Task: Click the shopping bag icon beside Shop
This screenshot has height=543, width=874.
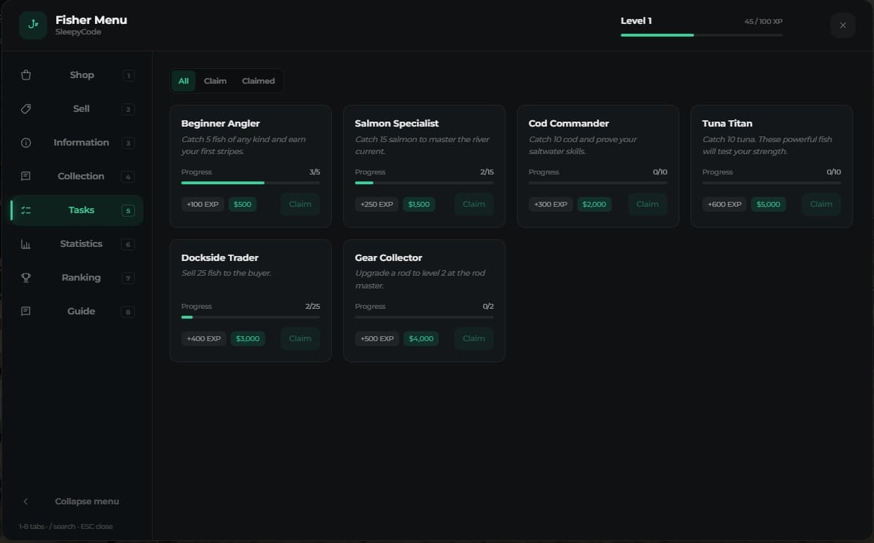Action: pyautogui.click(x=26, y=75)
